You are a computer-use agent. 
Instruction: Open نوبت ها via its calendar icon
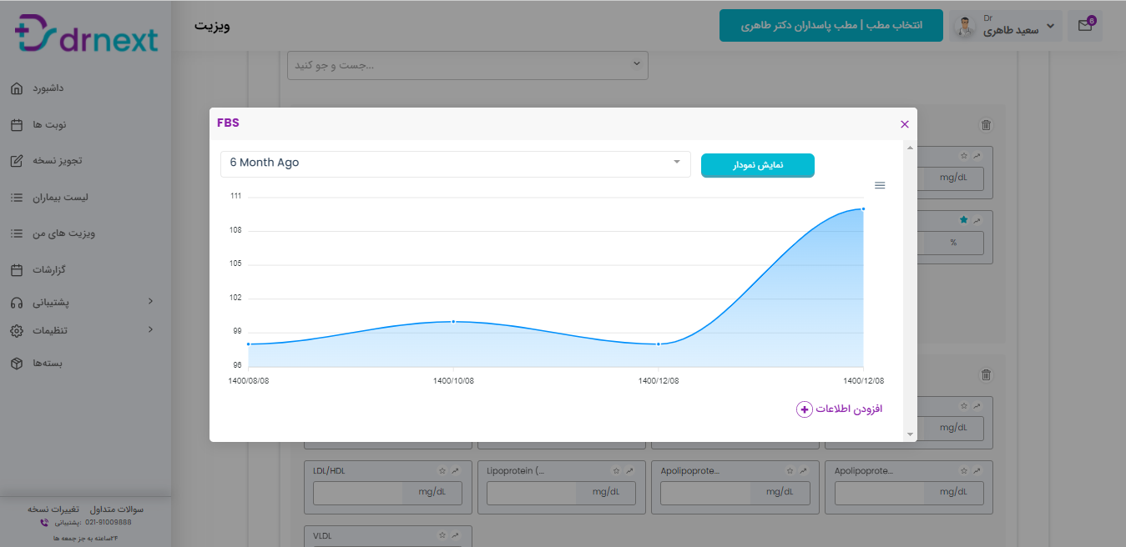[x=17, y=125]
